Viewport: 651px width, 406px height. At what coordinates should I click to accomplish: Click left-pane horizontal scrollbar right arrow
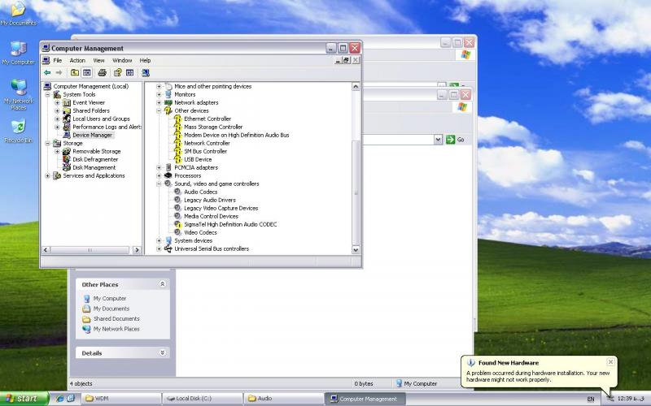click(137, 250)
